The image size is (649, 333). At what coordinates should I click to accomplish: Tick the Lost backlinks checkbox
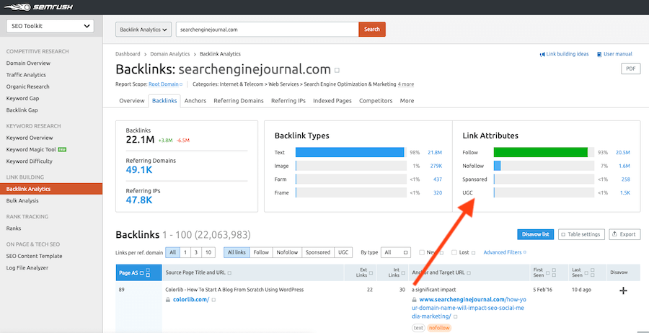click(454, 252)
